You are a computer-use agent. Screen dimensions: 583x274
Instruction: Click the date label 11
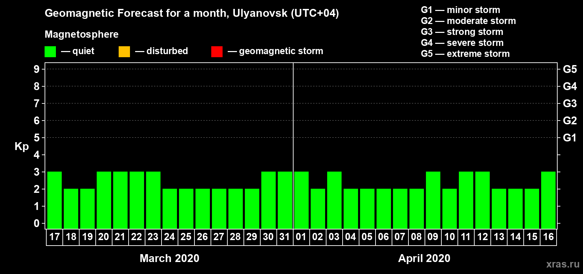[465, 237]
